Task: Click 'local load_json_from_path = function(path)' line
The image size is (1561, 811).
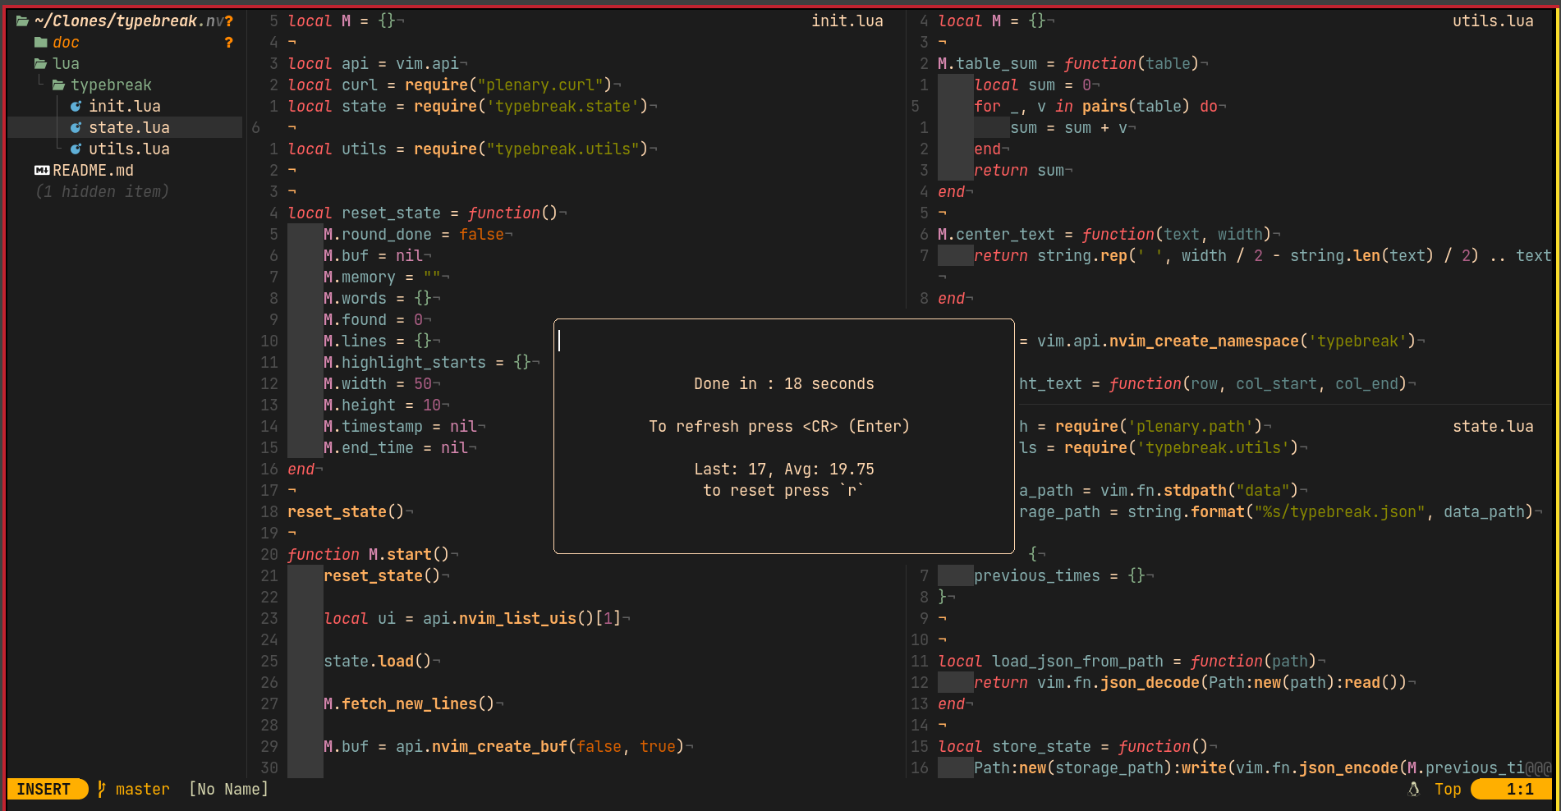Action: click(1127, 661)
